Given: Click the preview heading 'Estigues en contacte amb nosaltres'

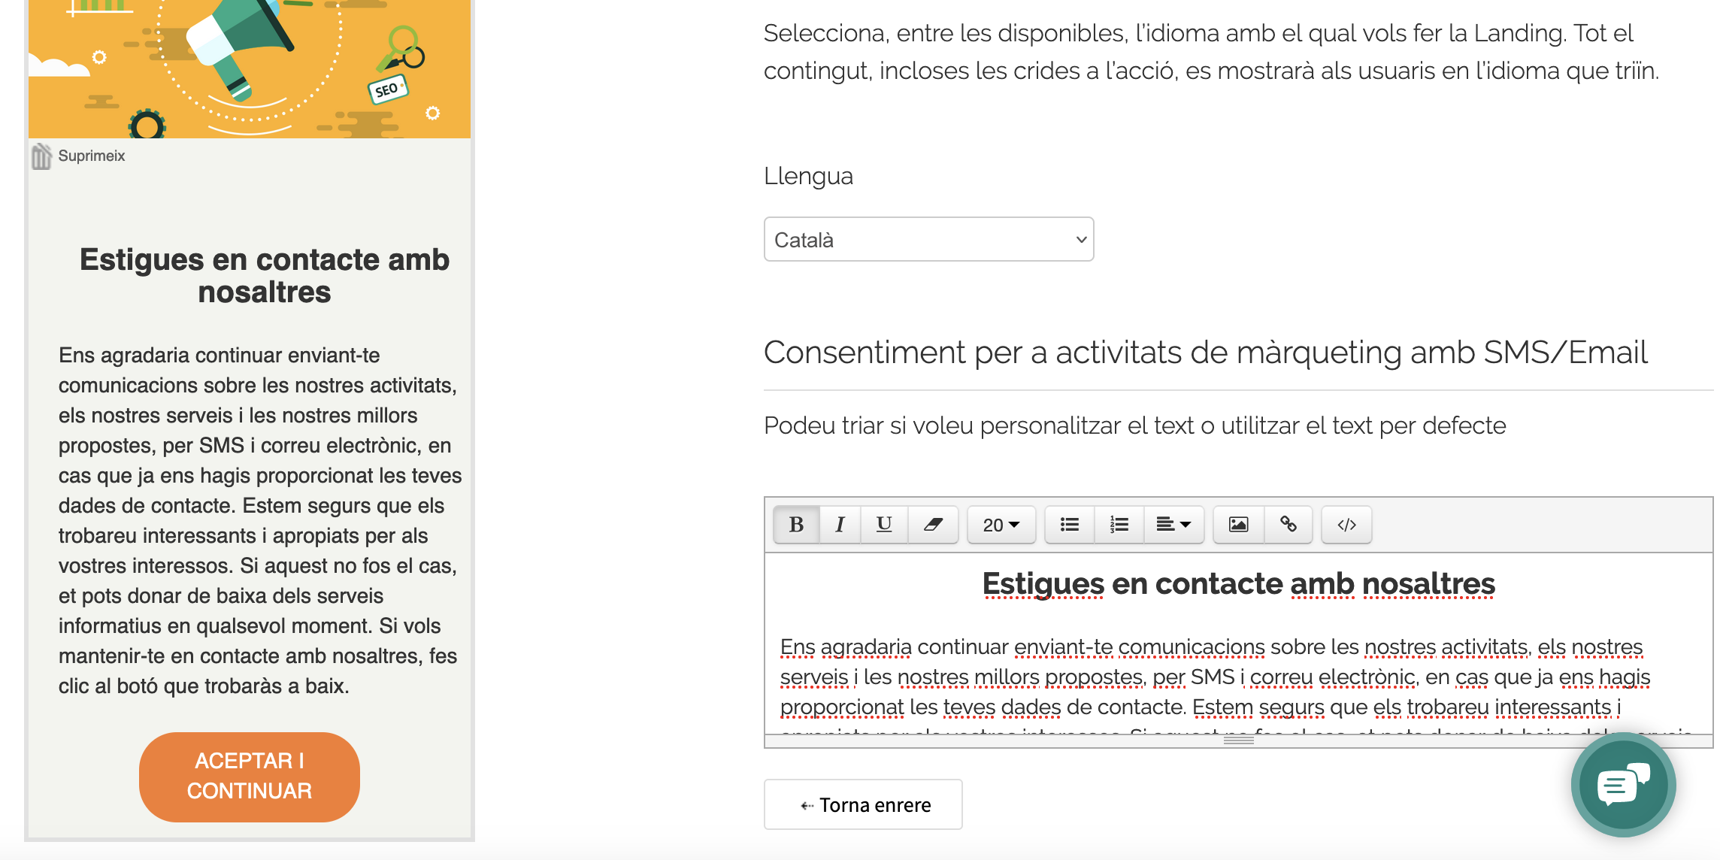Looking at the screenshot, I should pyautogui.click(x=265, y=276).
